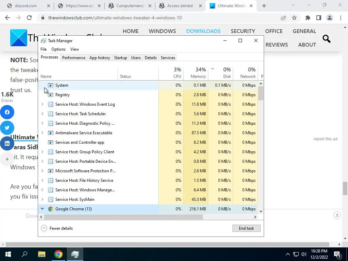Open Windows Start menu
The height and width of the screenshot is (261, 348).
coord(8,254)
